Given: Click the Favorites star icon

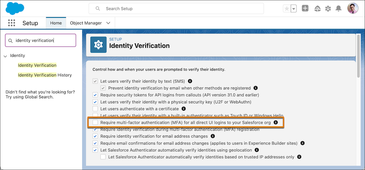Looking at the screenshot, I should pyautogui.click(x=287, y=9).
